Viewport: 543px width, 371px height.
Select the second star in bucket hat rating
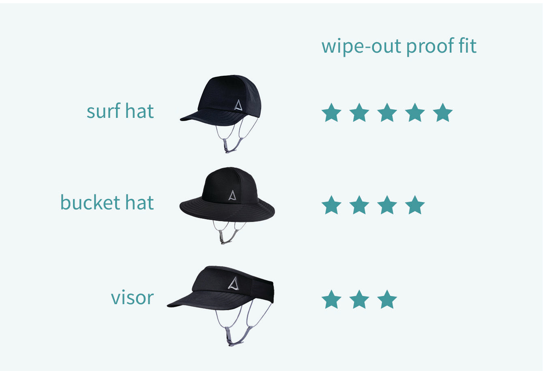(359, 205)
